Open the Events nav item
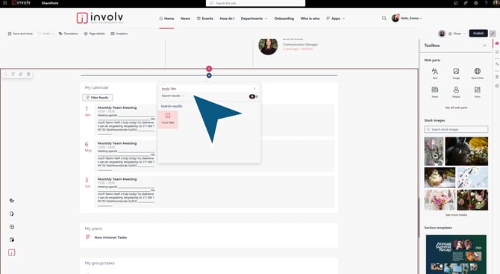 tap(205, 19)
